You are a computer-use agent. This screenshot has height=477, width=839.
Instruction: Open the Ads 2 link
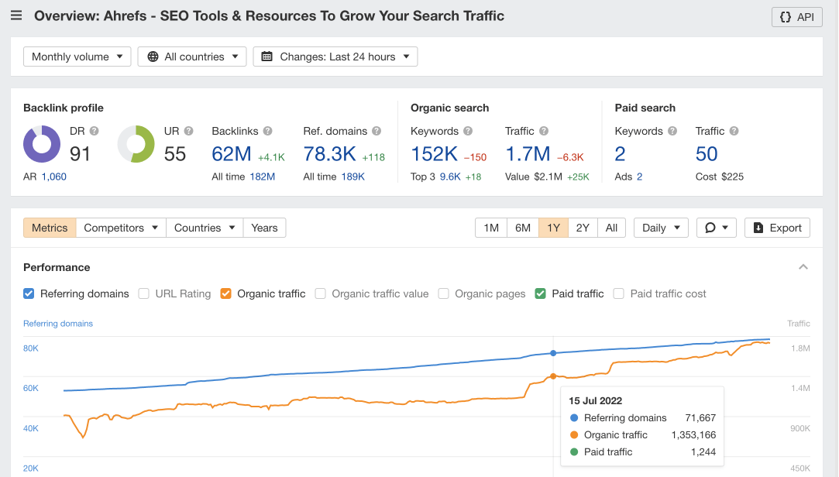(639, 177)
